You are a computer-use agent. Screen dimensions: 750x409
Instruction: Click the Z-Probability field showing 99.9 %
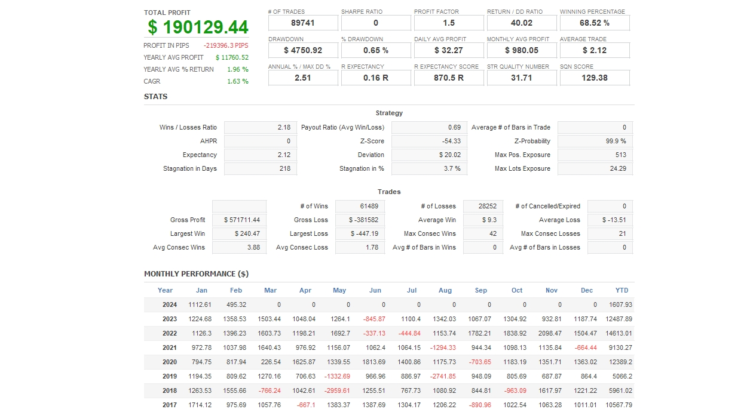click(595, 141)
